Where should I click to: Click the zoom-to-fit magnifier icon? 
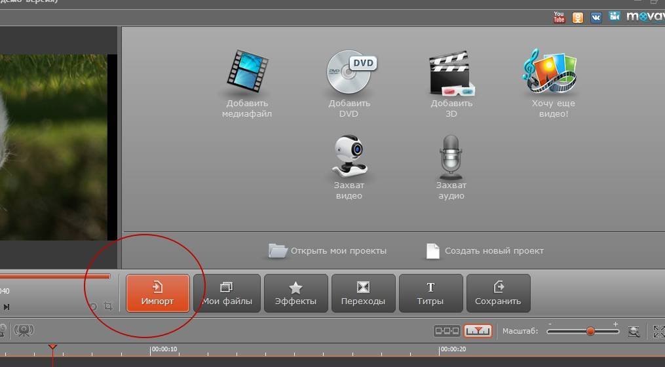tap(634, 331)
